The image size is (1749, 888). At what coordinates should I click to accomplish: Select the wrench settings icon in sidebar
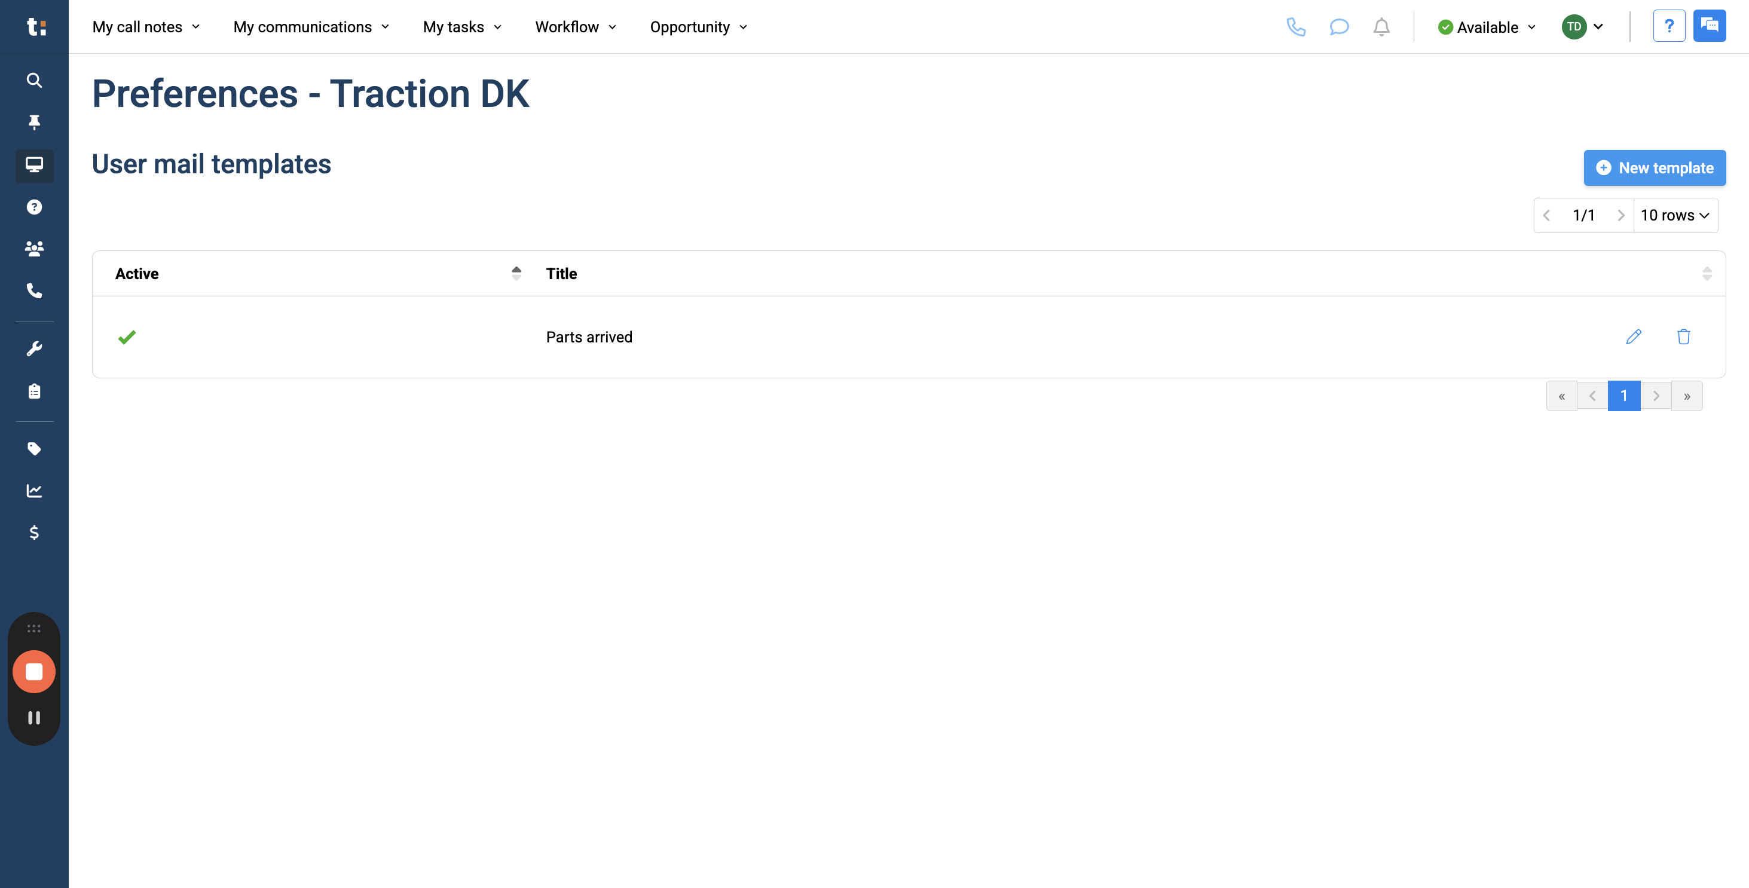pos(34,348)
